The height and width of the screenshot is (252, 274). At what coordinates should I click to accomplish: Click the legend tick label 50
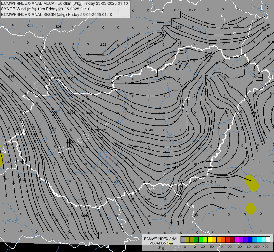(x=212, y=247)
